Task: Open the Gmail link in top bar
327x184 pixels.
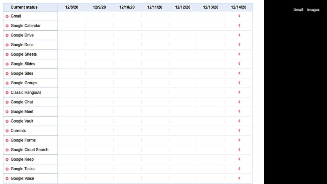Action: coord(298,10)
